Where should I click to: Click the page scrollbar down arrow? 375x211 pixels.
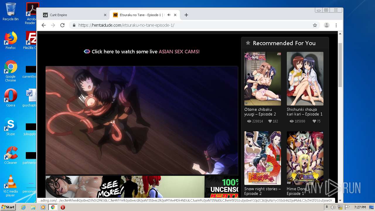pos(340,201)
